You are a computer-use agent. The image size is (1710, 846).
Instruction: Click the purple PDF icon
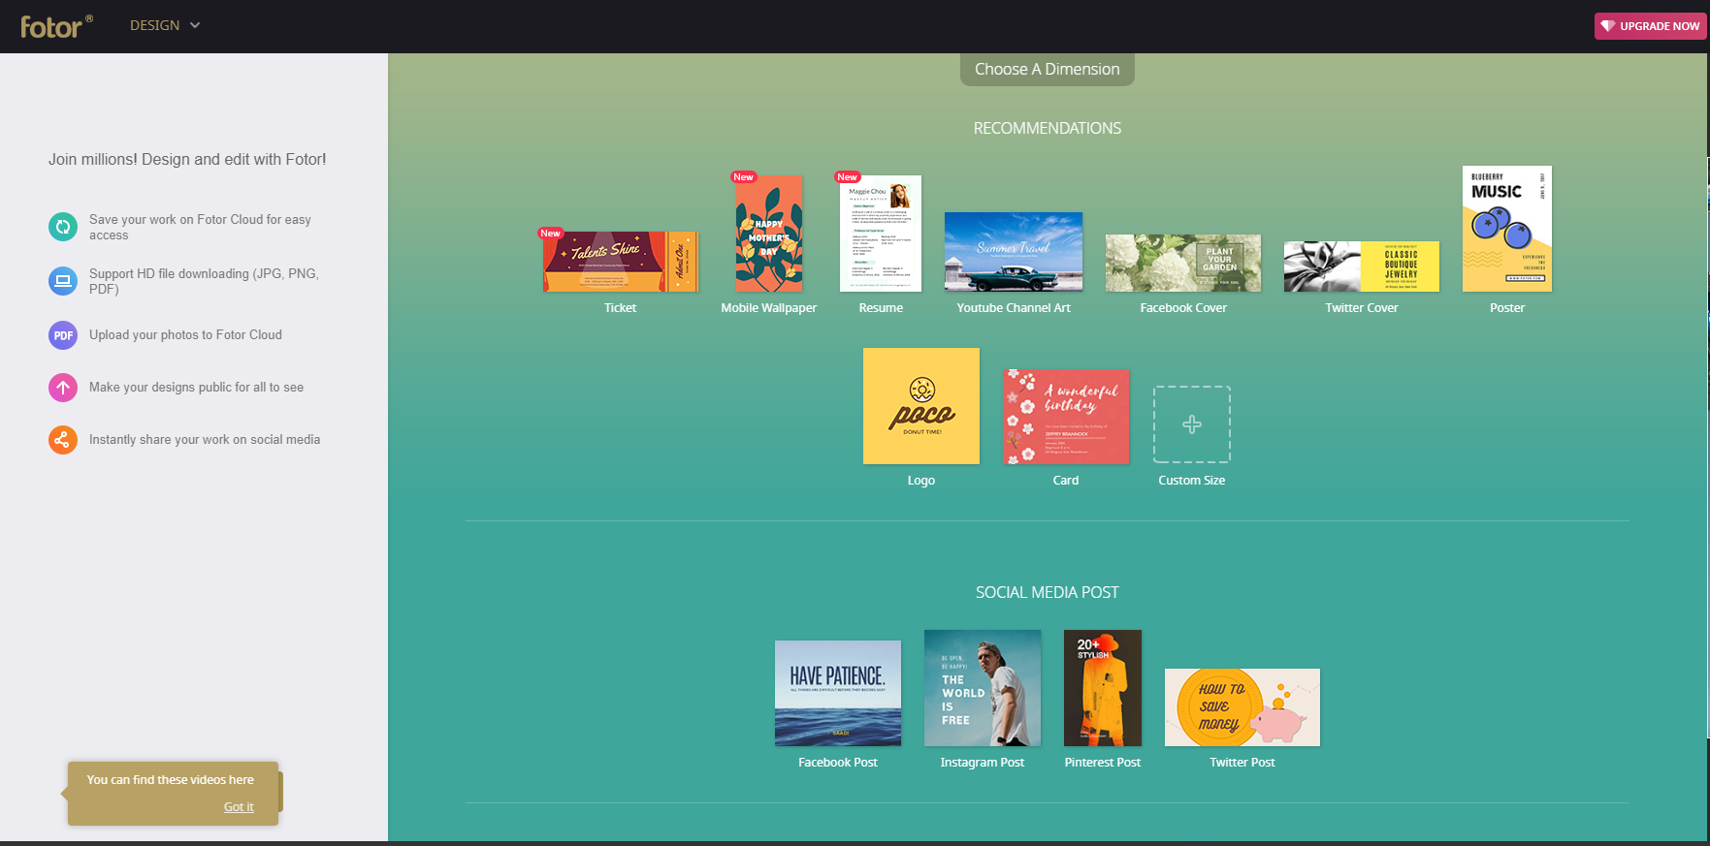point(63,335)
